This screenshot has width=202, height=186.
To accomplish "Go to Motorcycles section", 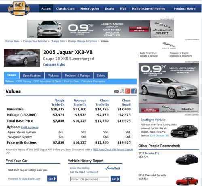I will 90,8.
